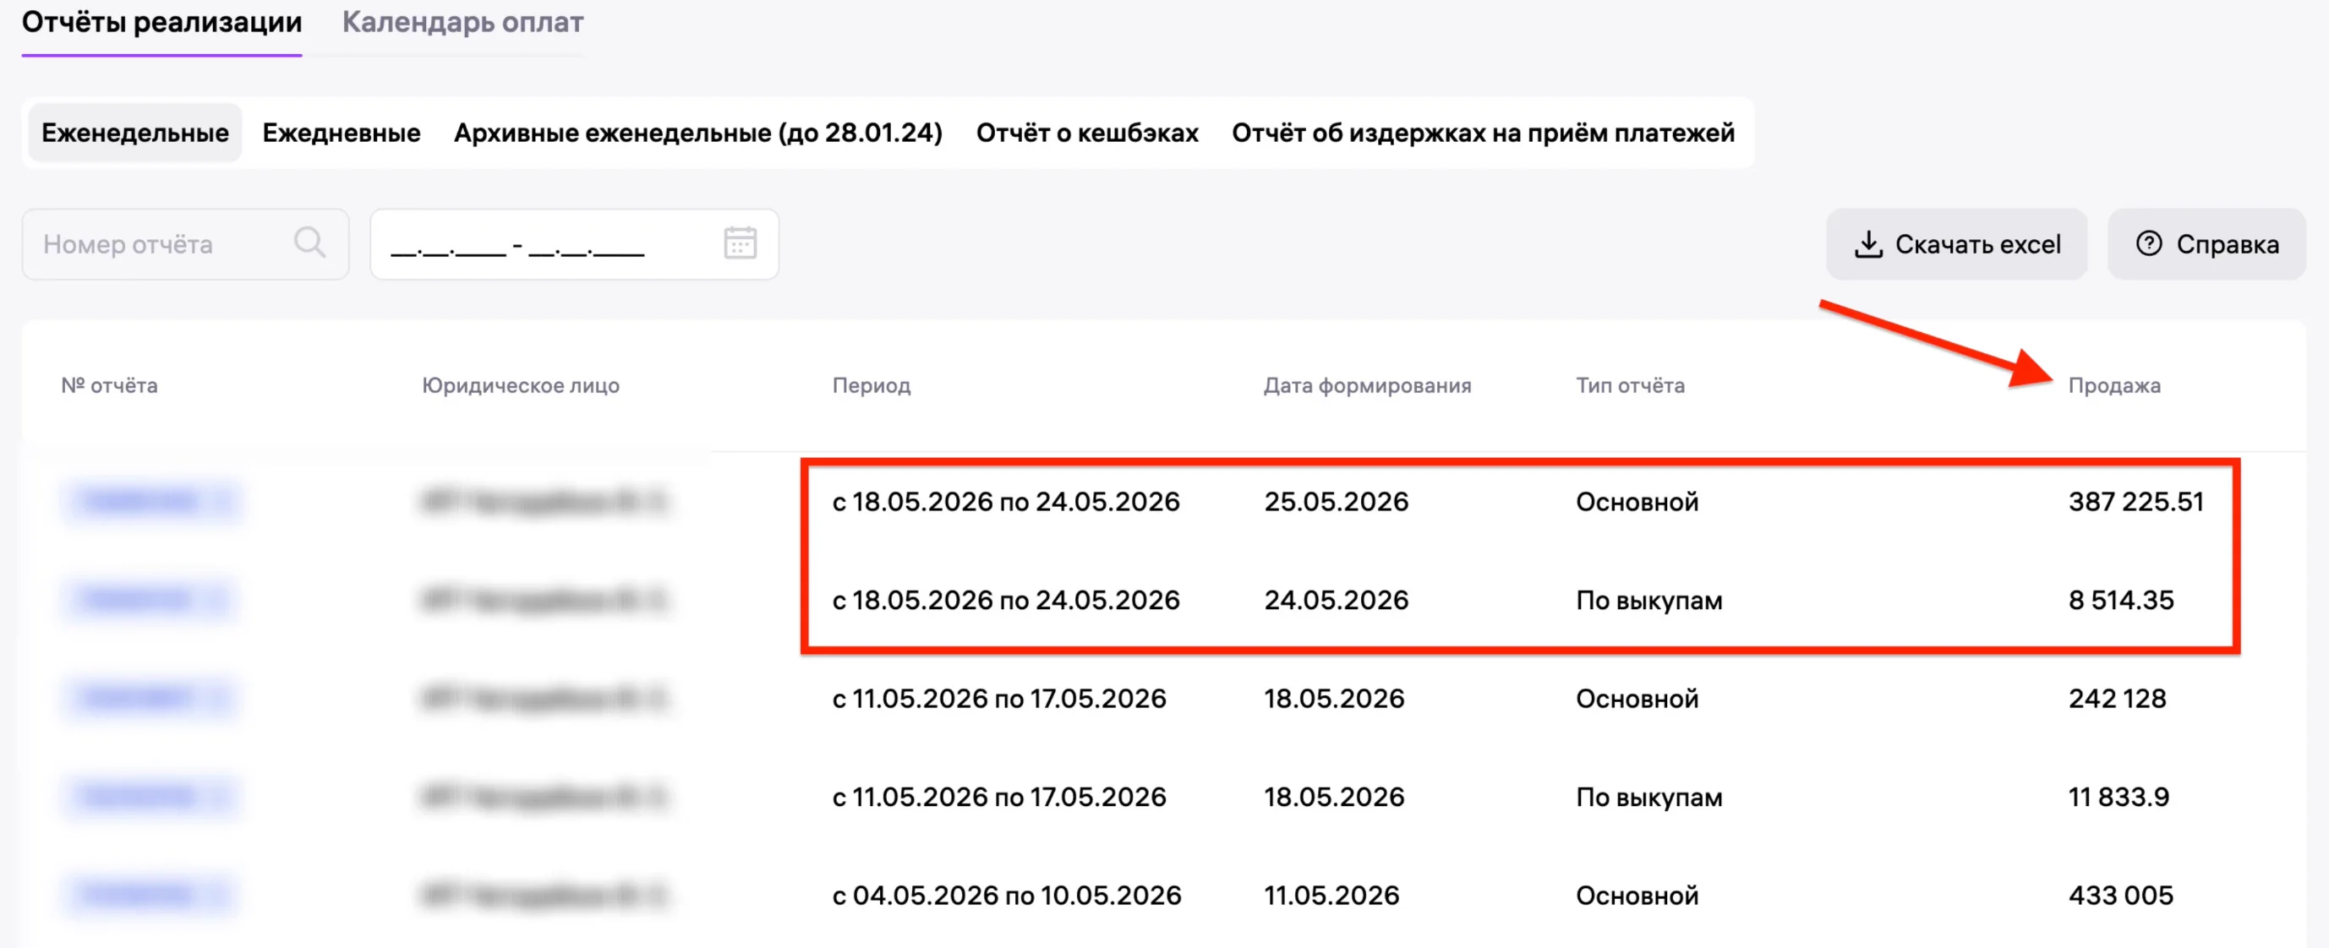The image size is (2329, 948).
Task: Click Основной in 242 128 row
Action: tap(1637, 699)
